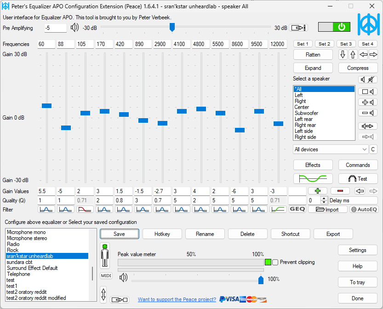Click the GEQ graphic equalizer button

pyautogui.click(x=297, y=209)
